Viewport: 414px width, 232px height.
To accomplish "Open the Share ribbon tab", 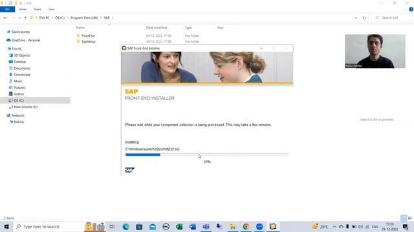I will click(x=38, y=9).
